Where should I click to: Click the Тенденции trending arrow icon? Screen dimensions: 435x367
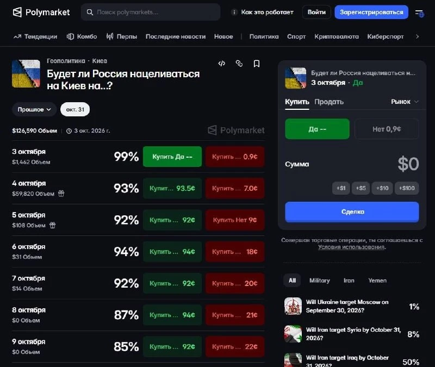click(17, 36)
